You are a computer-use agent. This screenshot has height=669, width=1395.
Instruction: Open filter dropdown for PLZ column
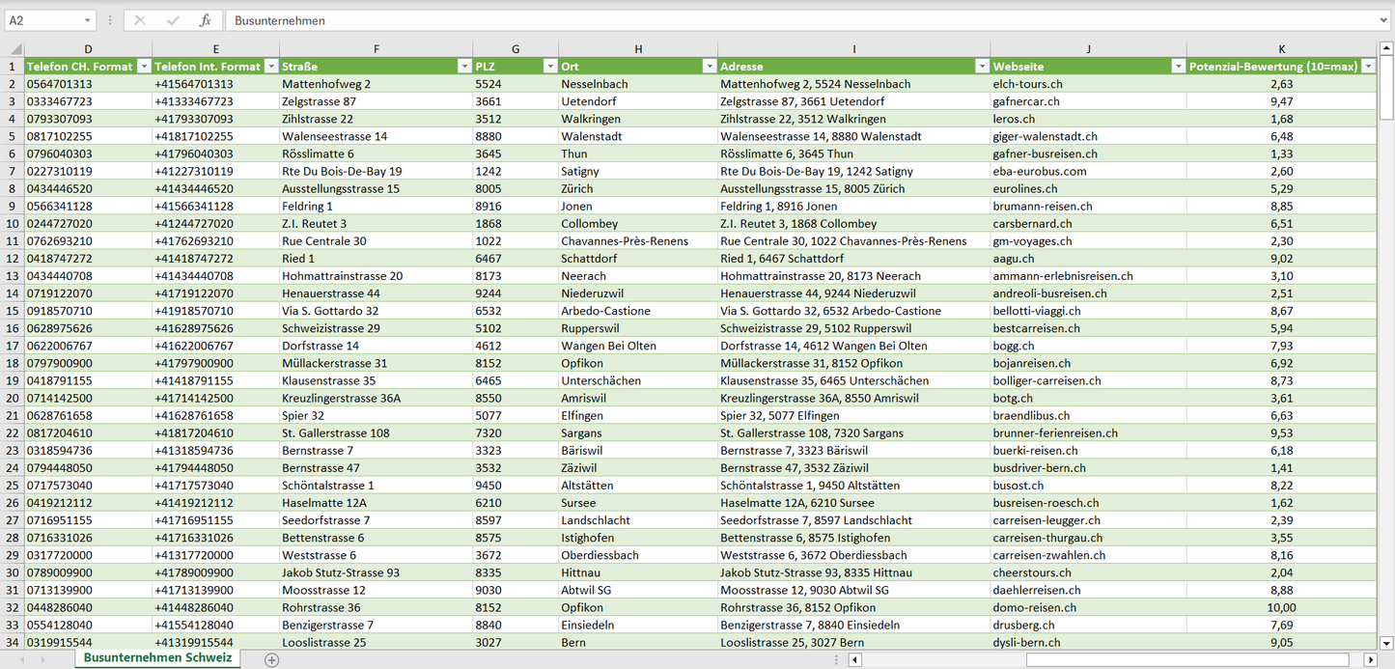coord(549,67)
